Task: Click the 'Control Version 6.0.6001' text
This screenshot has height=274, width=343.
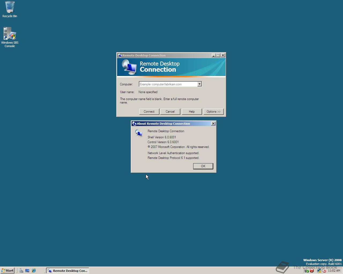Action: (163, 142)
